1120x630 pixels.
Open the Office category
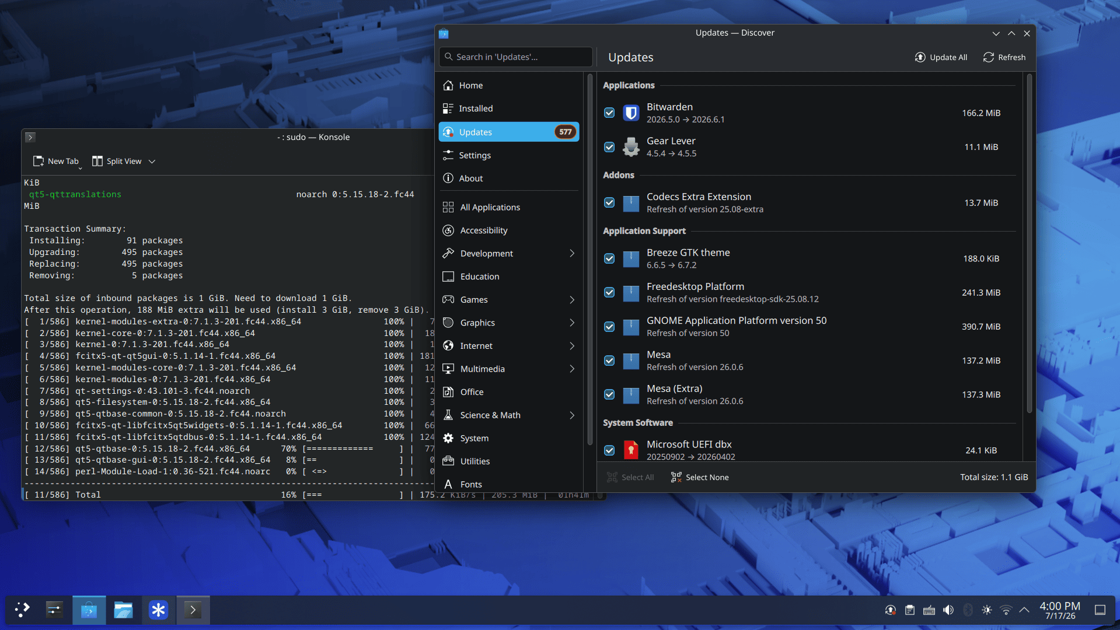tap(509, 392)
